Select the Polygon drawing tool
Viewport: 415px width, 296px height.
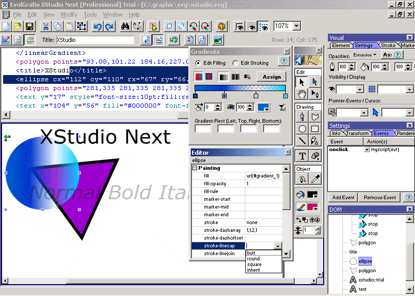(x=315, y=117)
